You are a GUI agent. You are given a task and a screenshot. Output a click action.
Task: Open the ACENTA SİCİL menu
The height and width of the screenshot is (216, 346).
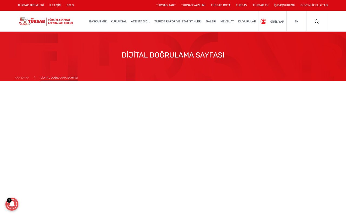140,21
